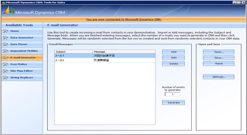Click the Edit message button
Image resolution: width=247 pixels, height=135 pixels.
click(174, 58)
